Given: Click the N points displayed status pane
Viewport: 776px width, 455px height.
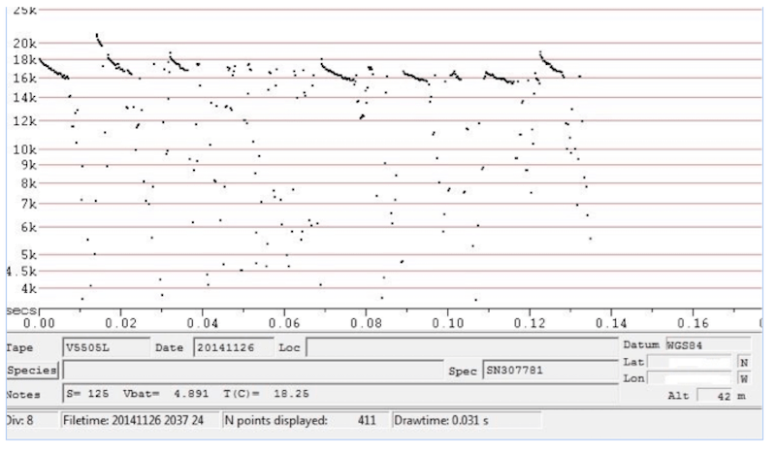Looking at the screenshot, I should tap(304, 421).
